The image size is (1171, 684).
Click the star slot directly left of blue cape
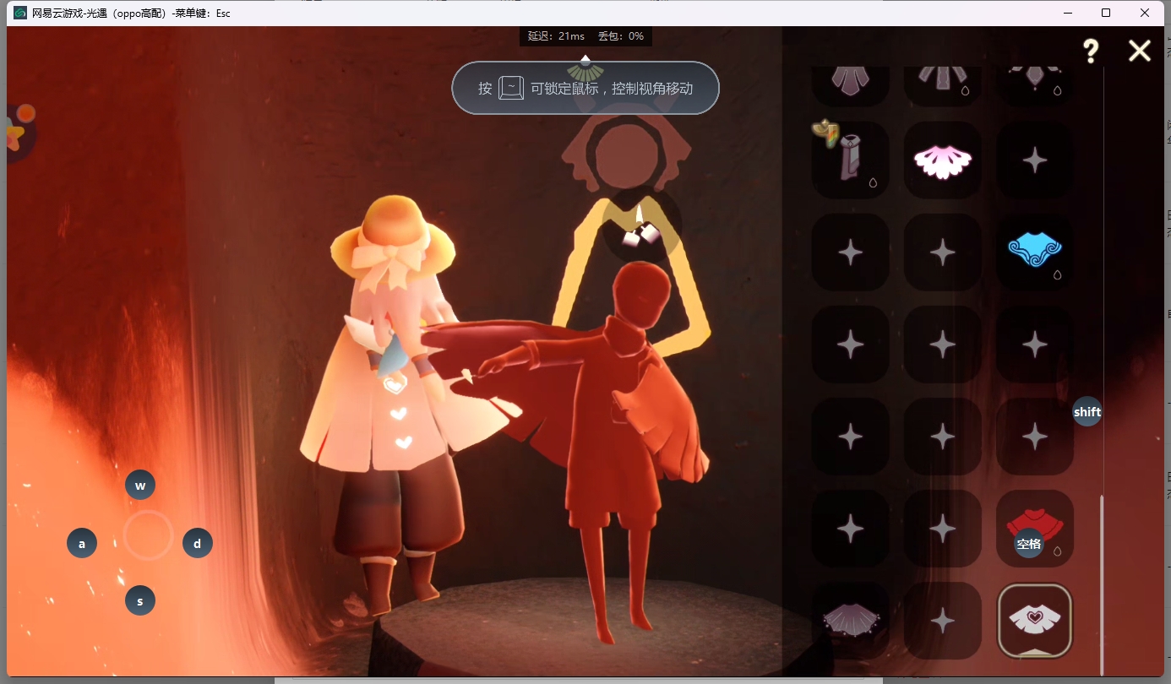coord(943,252)
